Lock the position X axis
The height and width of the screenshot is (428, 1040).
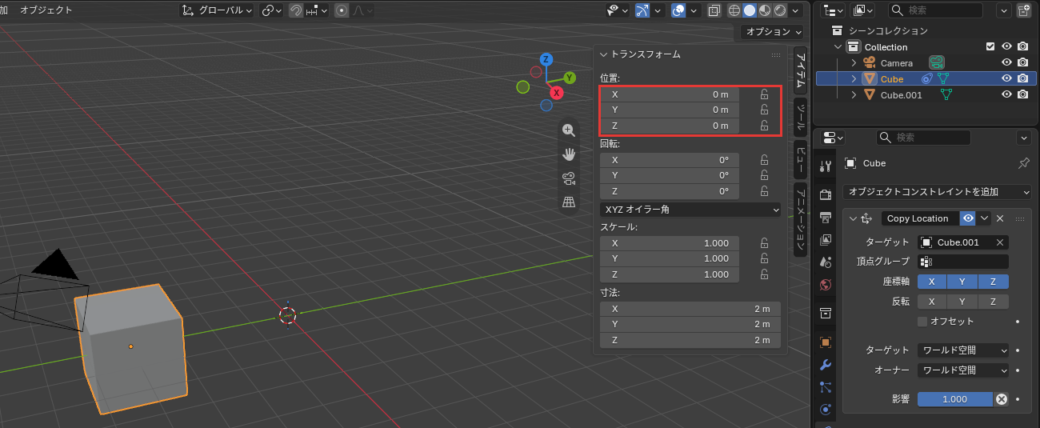click(765, 94)
